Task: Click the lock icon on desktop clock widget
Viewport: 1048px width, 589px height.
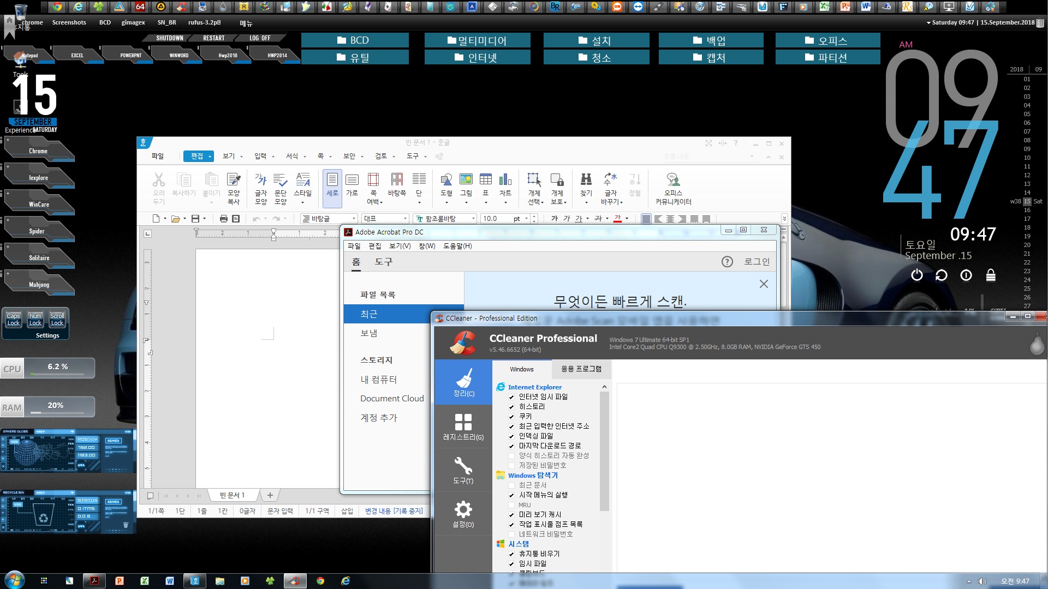Action: coord(991,275)
